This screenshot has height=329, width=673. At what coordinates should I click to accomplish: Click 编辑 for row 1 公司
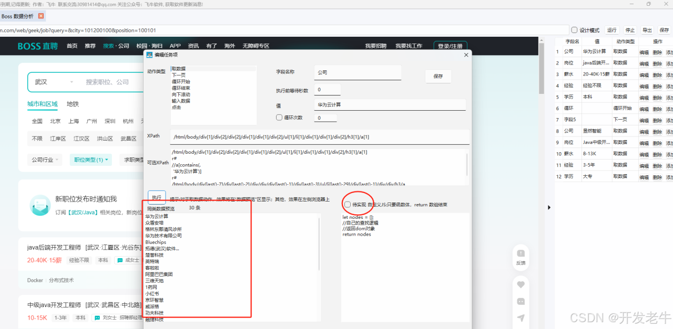[x=644, y=52]
